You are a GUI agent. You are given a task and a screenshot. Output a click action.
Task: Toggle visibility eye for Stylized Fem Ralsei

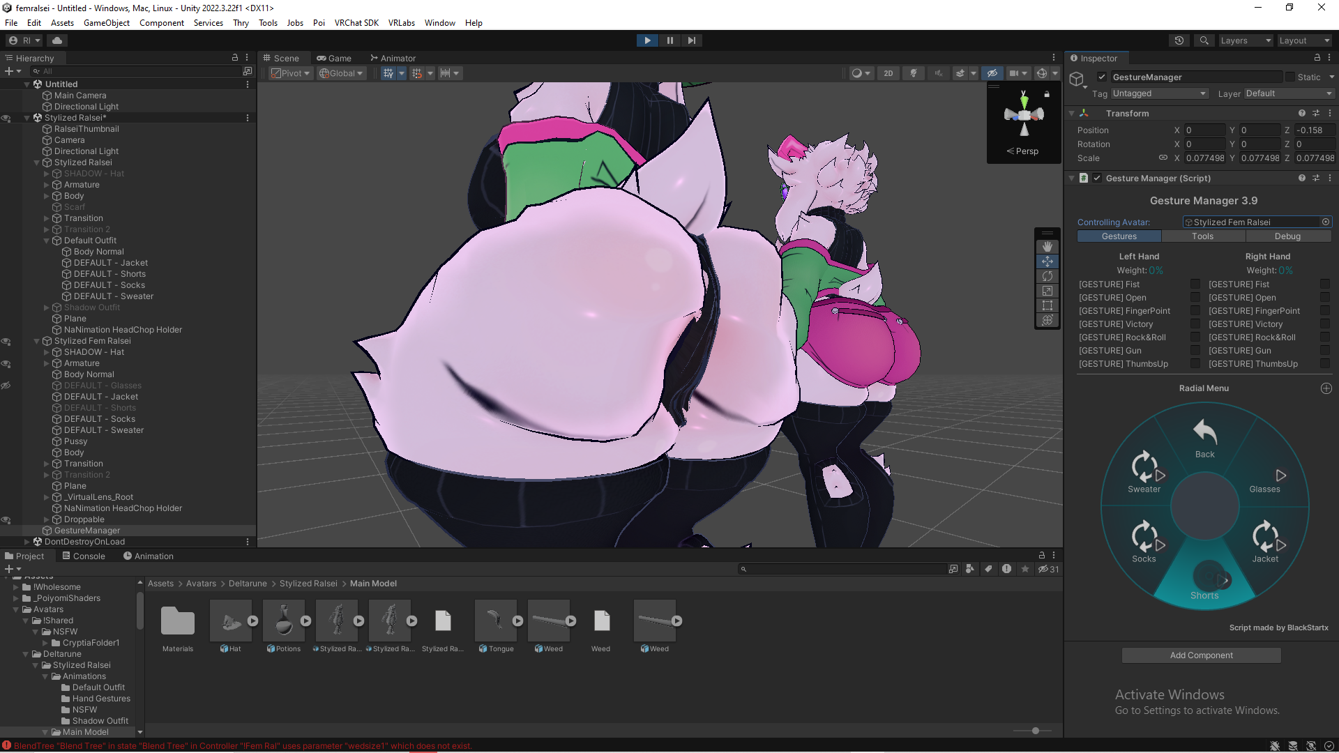pyautogui.click(x=6, y=342)
